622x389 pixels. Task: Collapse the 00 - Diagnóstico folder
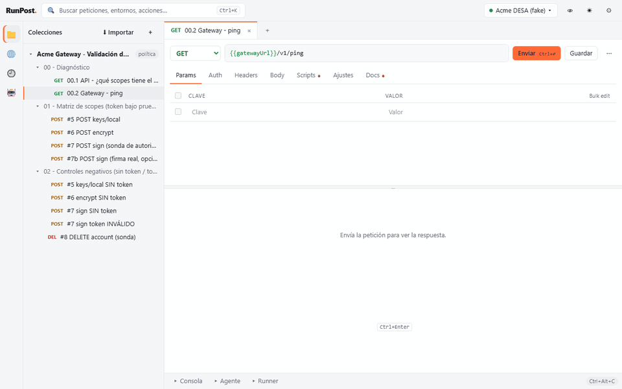[x=38, y=67]
